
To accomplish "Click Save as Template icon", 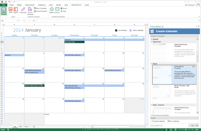I will [30, 11].
